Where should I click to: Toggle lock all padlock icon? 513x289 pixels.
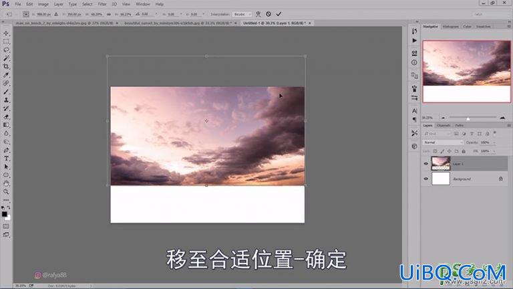[464, 151]
